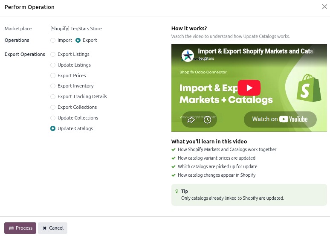This screenshot has height=236, width=330.
Task: Choose Update Collections option
Action: [x=53, y=118]
